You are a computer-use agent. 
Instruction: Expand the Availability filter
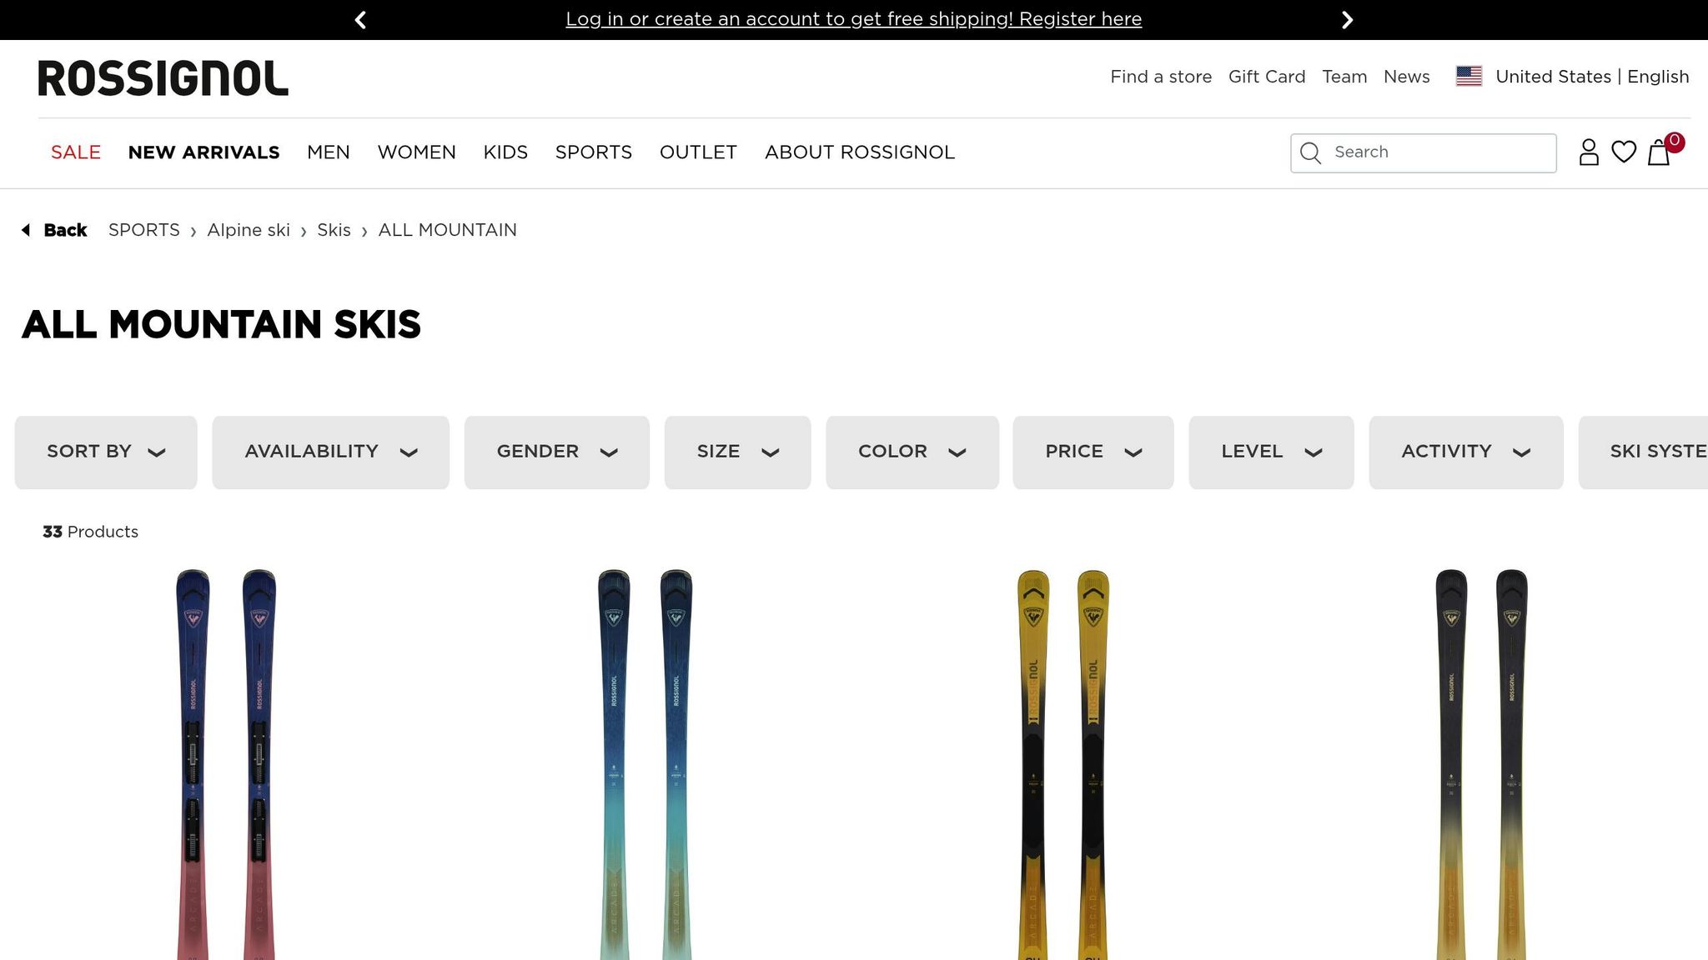pos(330,452)
